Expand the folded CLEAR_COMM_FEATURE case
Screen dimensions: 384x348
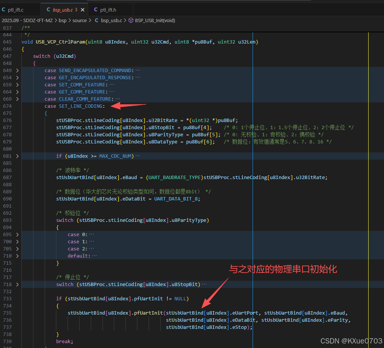click(17, 99)
